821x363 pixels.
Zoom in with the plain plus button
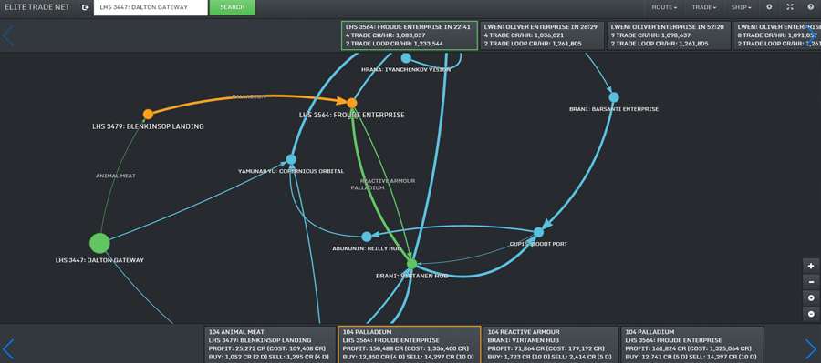(x=811, y=266)
